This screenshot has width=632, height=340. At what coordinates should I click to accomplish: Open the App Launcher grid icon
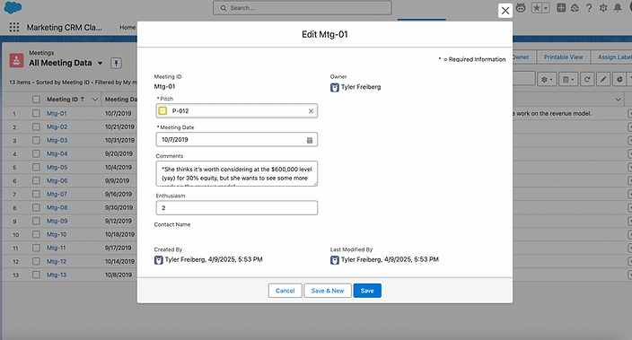(14, 27)
